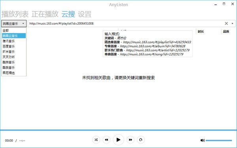Choose 腾讯音乐 in the source list

14,41
